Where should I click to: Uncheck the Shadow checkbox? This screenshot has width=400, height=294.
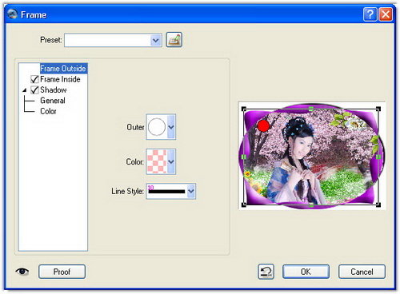point(34,90)
